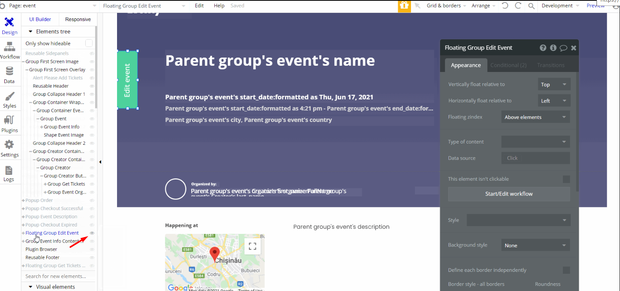Open the Grid & borders menu

point(447,6)
